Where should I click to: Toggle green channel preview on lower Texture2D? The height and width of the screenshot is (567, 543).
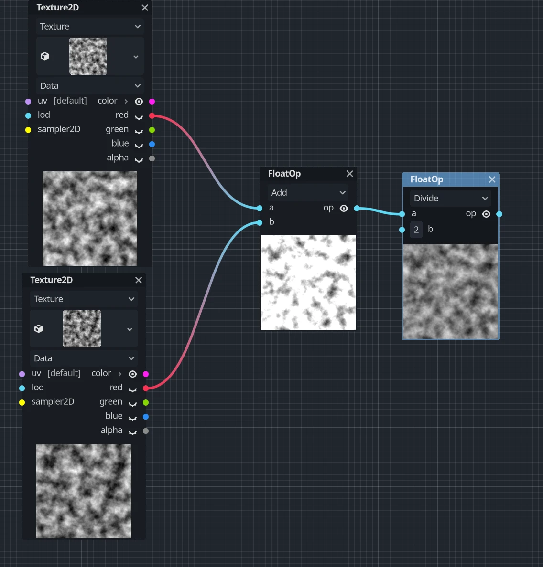[132, 404]
